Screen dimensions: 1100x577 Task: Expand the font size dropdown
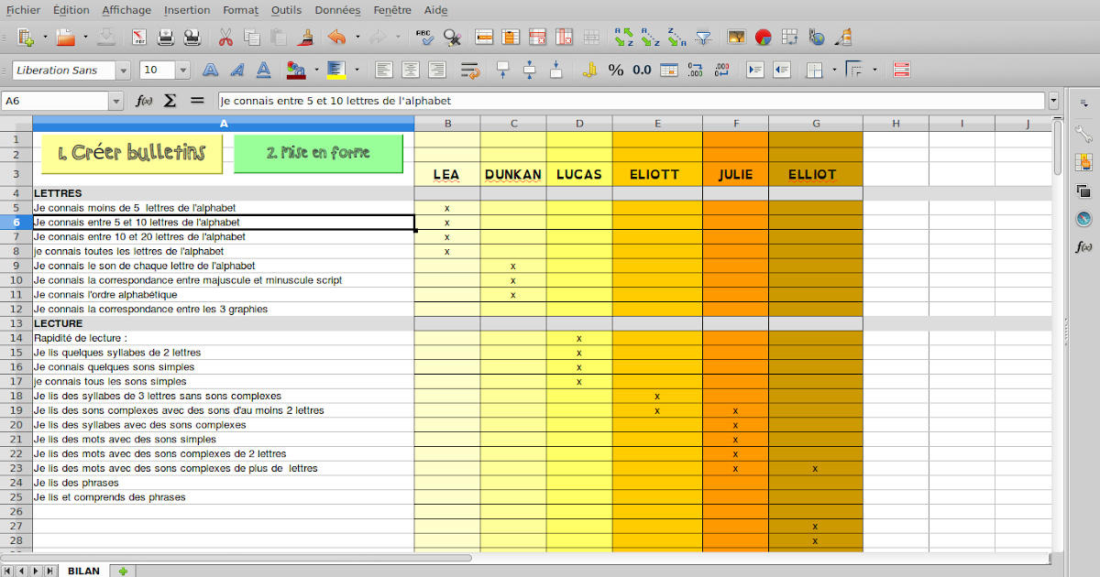pos(181,69)
